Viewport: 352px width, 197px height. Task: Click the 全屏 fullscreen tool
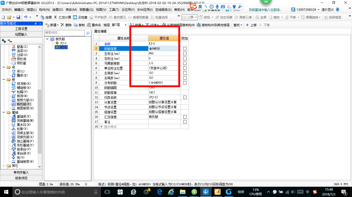pyautogui.click(x=261, y=17)
